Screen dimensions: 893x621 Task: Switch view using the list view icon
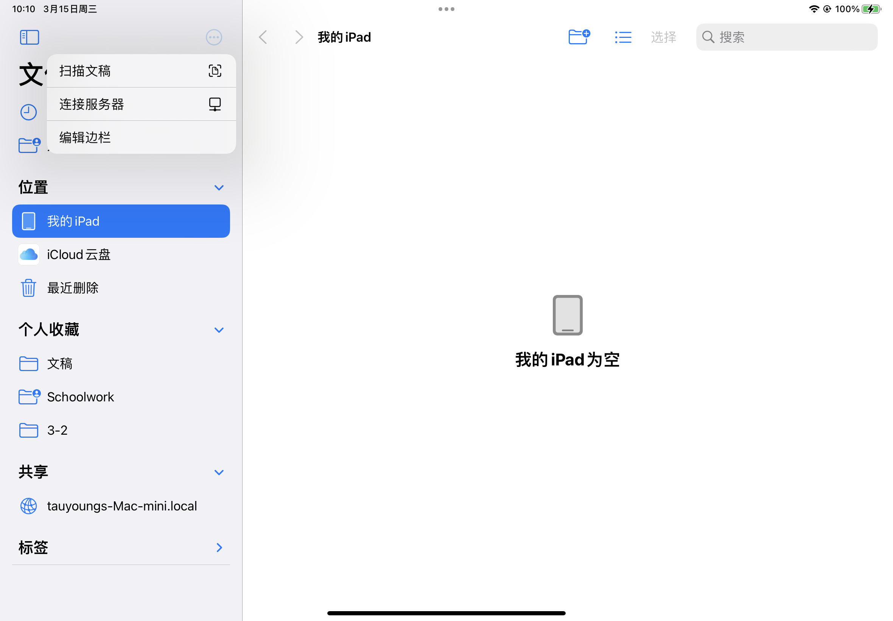coord(622,37)
